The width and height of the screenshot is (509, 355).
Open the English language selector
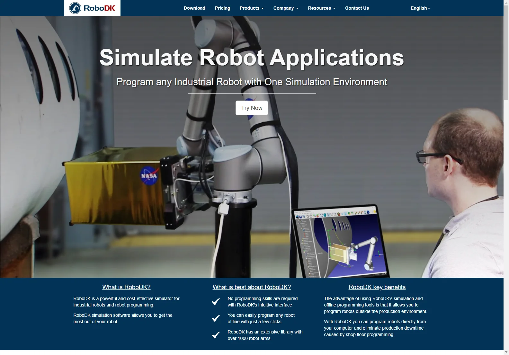420,8
